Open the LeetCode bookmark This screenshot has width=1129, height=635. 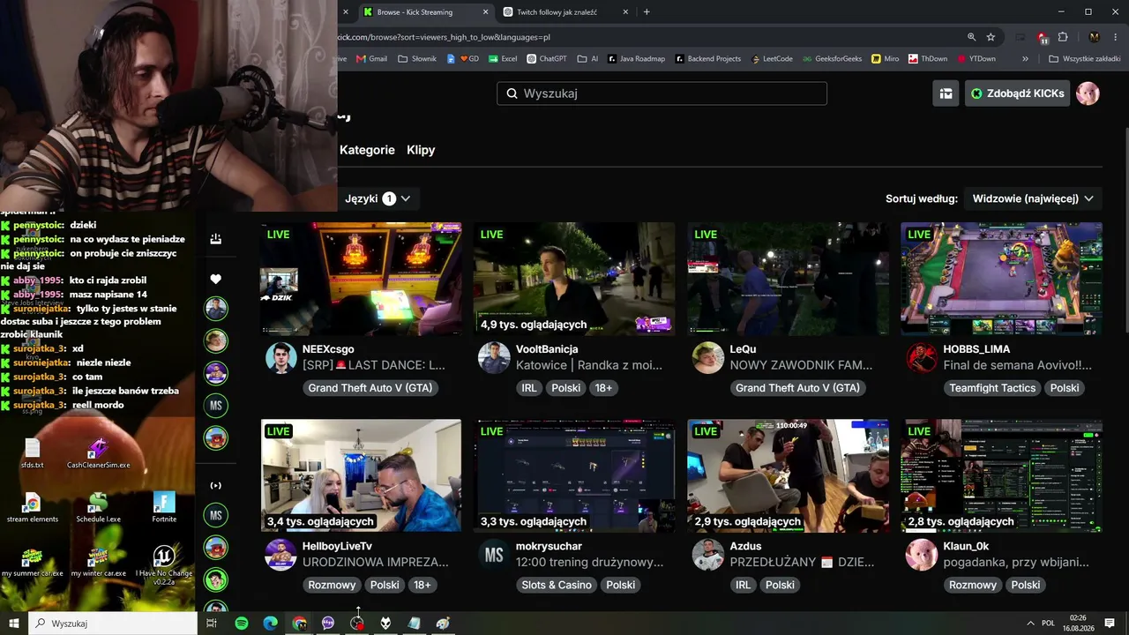tap(772, 59)
